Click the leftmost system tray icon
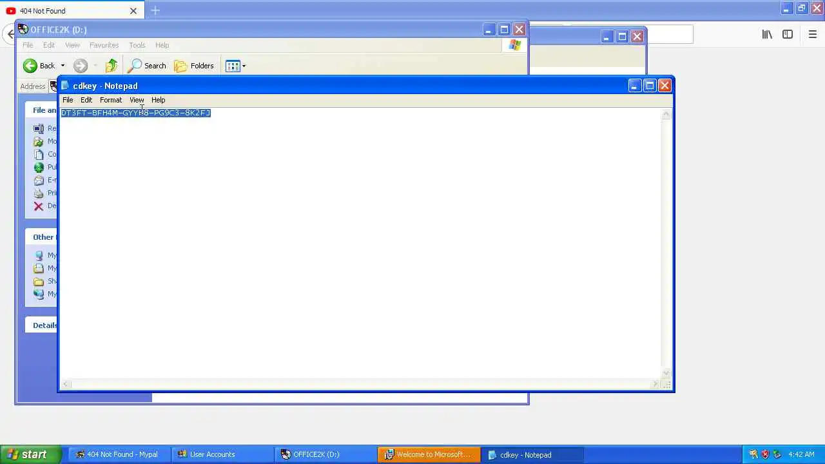 pyautogui.click(x=753, y=454)
